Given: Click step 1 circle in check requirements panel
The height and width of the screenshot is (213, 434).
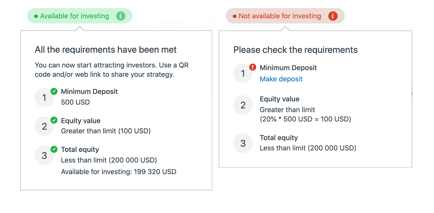Looking at the screenshot, I should (243, 73).
